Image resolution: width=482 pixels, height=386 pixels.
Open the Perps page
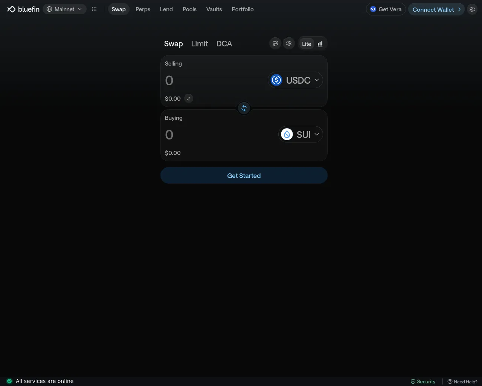click(143, 9)
